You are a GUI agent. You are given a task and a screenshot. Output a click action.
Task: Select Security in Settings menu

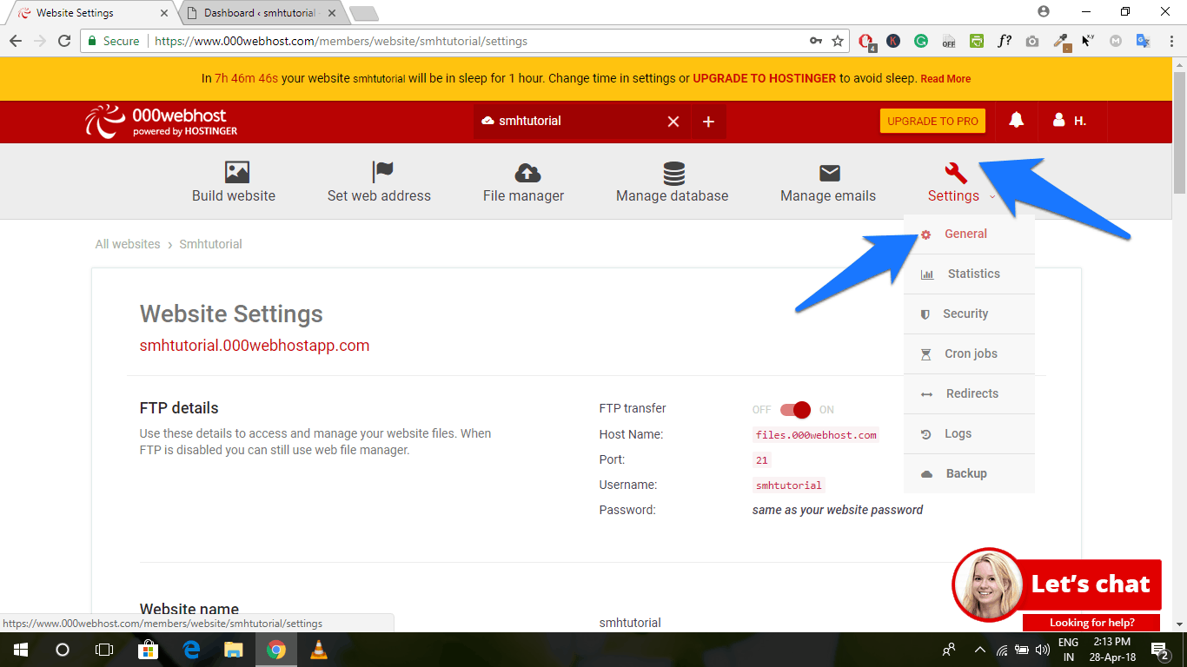(969, 314)
